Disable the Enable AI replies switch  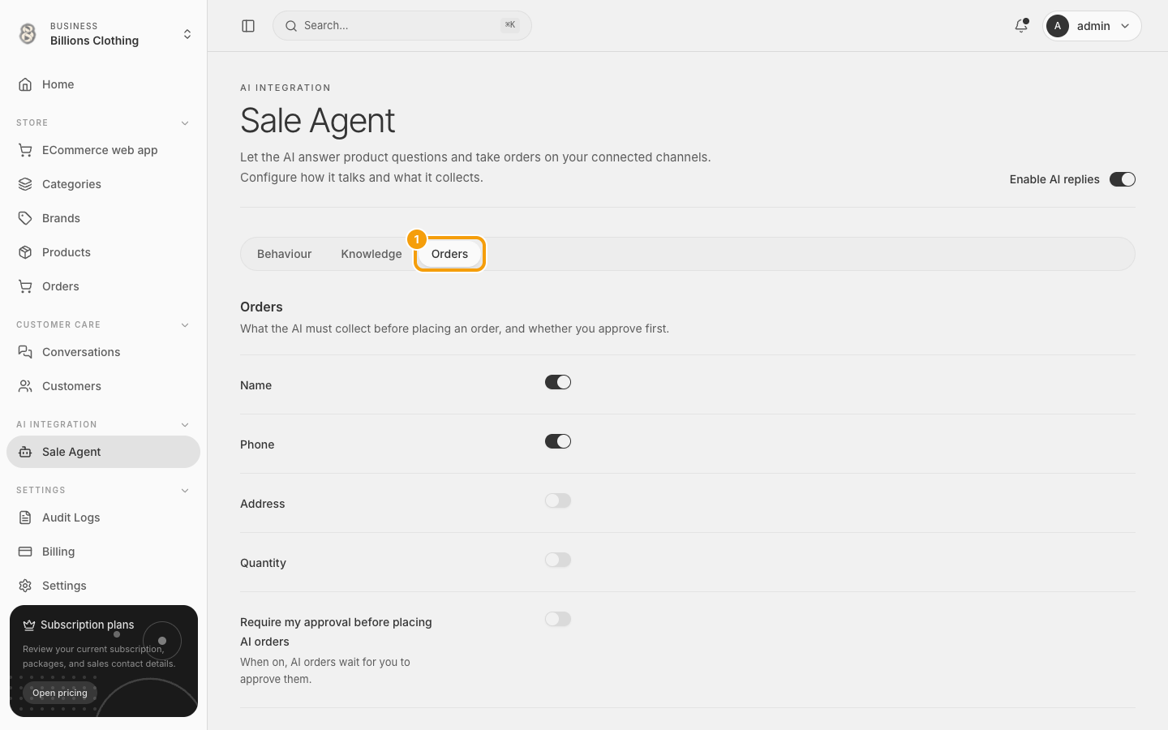coord(1123,179)
